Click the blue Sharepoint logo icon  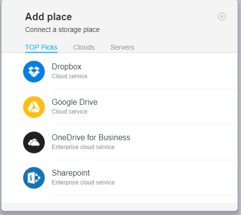34,178
